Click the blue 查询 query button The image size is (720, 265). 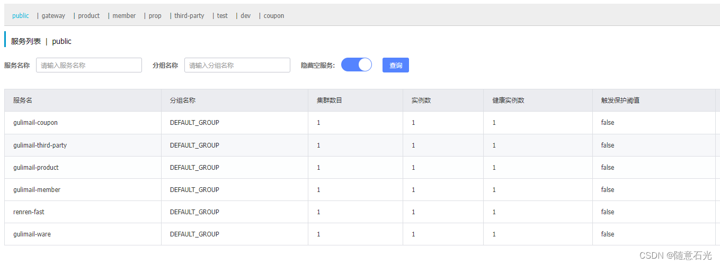(x=396, y=65)
